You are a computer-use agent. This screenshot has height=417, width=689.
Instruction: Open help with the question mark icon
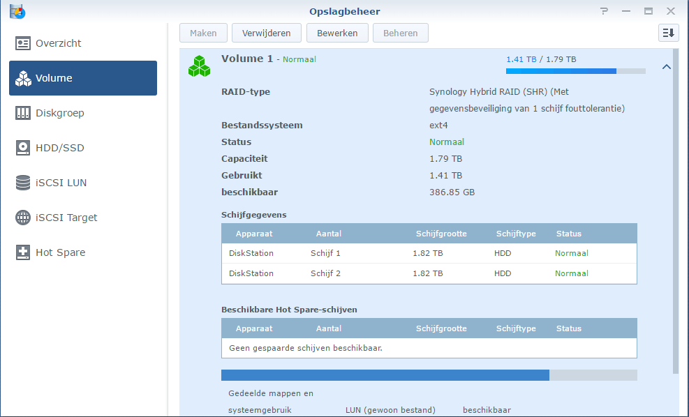605,11
